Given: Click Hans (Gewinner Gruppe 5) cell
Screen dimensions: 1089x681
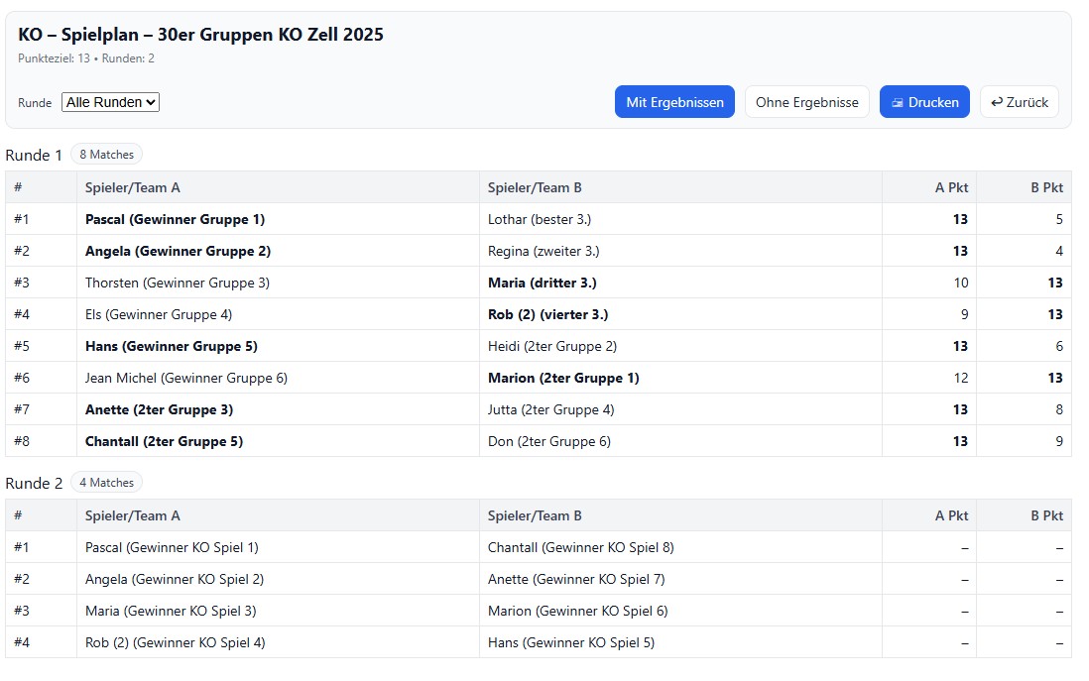Looking at the screenshot, I should [171, 346].
